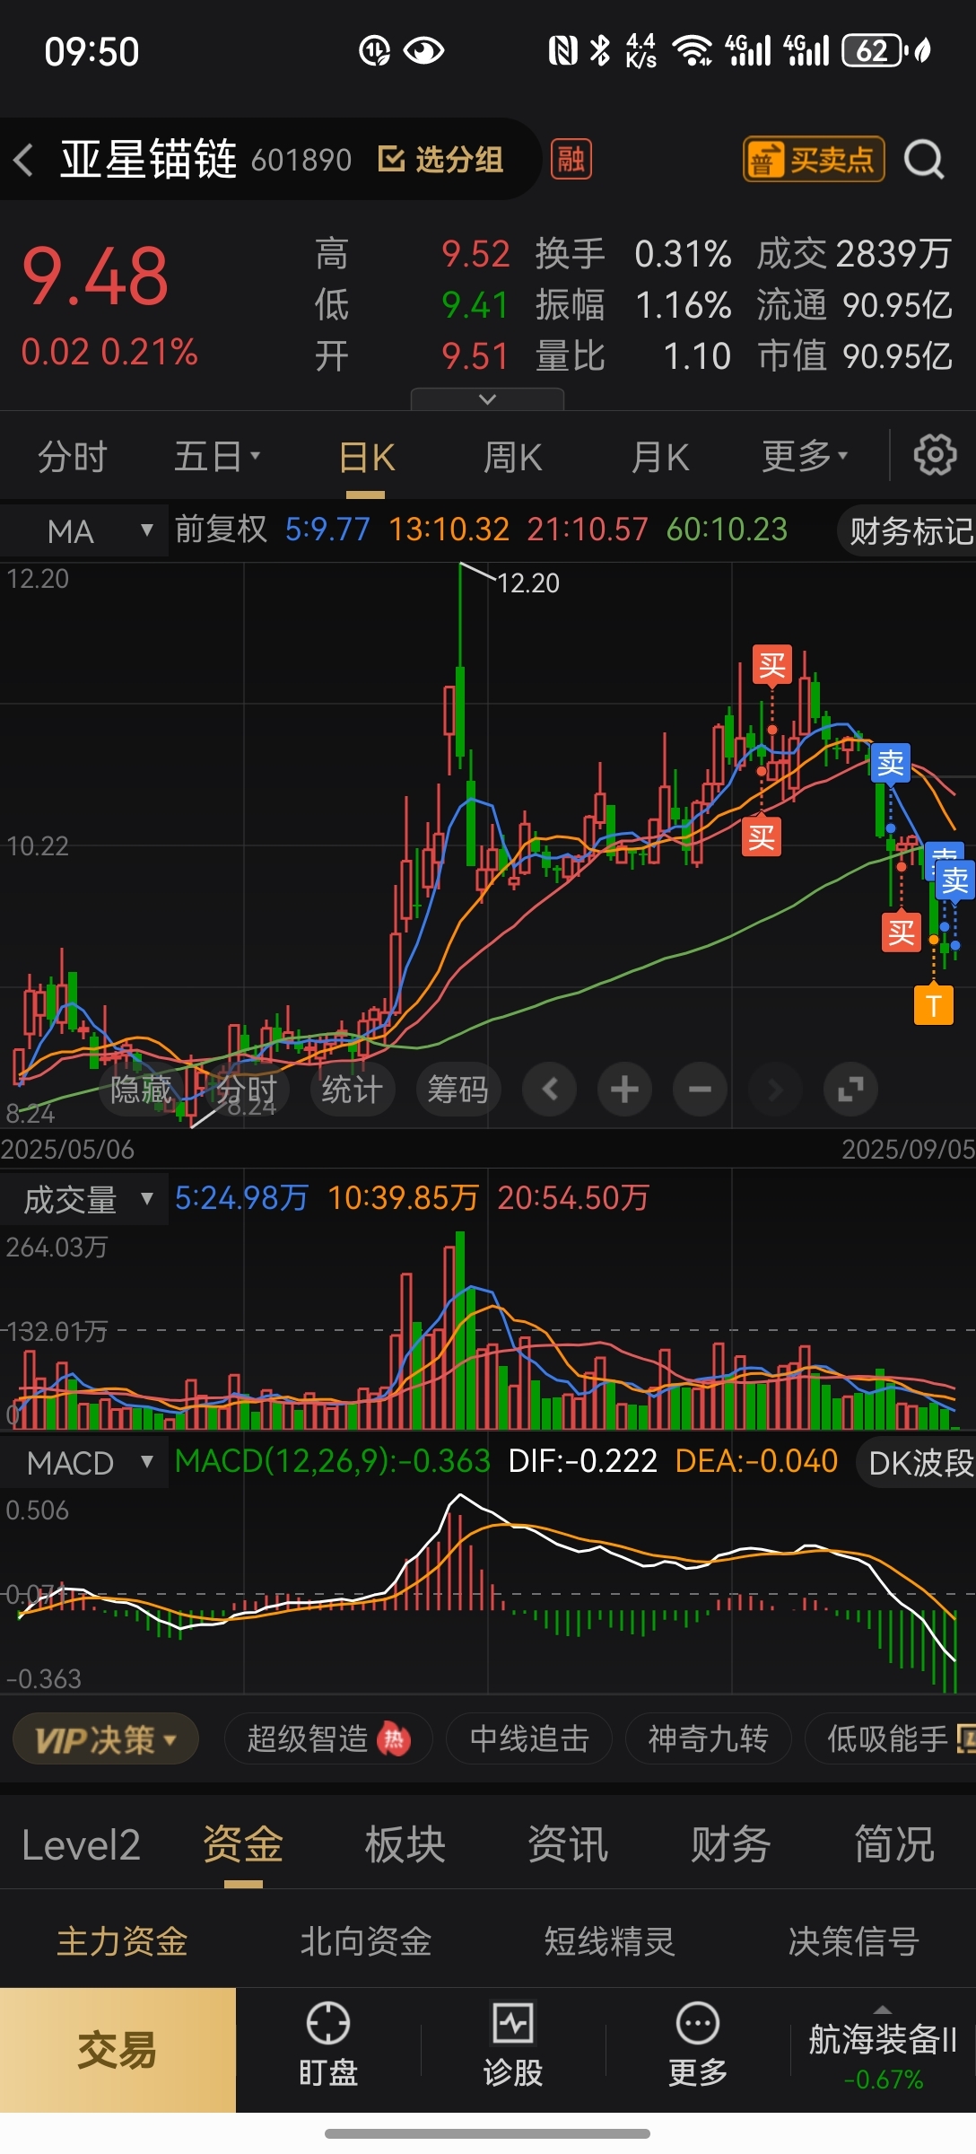Select the 中线追击 indicator chip
The width and height of the screenshot is (976, 2154).
(529, 1739)
